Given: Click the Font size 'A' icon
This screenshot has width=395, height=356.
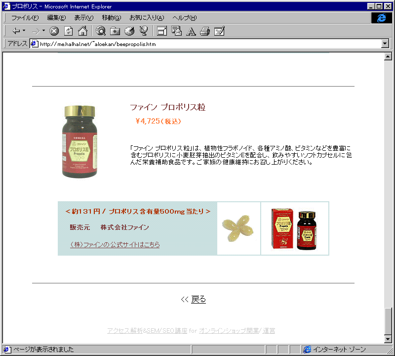Looking at the screenshot, I should (x=191, y=31).
